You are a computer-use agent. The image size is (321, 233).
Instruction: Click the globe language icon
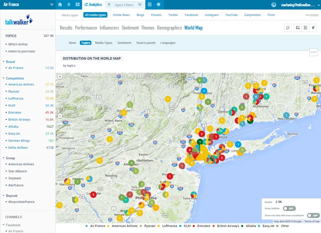pyautogui.click(x=274, y=5)
